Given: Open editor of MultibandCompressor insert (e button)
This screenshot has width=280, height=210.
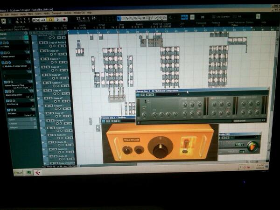Looking at the screenshot, I should click(9, 63).
